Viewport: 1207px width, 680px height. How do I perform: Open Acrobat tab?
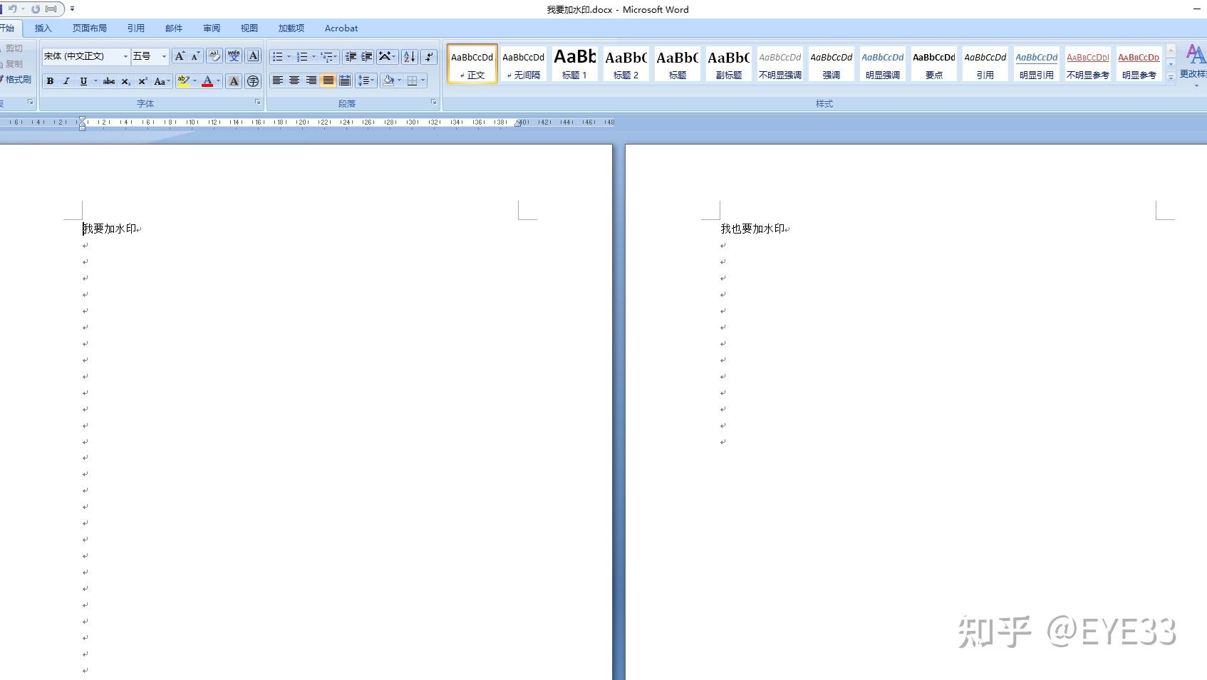pyautogui.click(x=341, y=28)
